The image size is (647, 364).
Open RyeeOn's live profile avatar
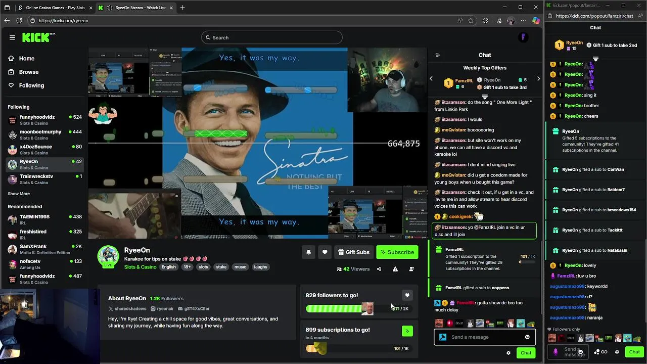click(108, 256)
